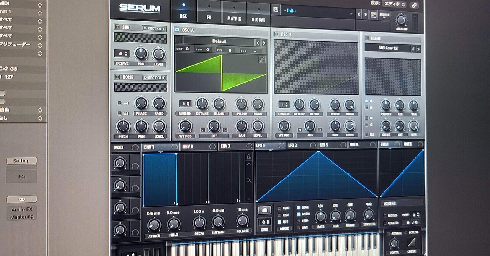
Task: Click the lock icon in the ENV 1 panel
Action: [x=248, y=156]
